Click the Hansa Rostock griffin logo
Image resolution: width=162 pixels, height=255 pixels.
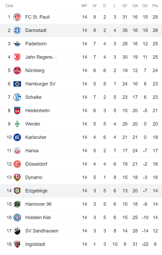click(17, 151)
